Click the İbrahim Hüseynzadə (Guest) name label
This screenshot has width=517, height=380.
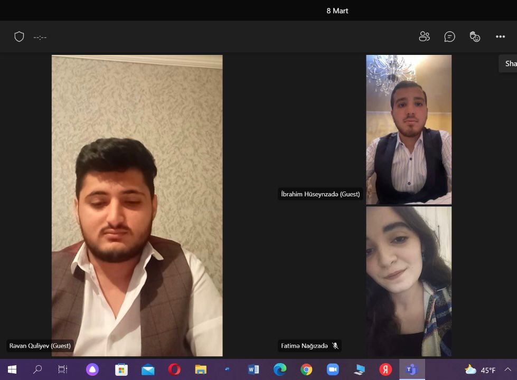320,194
